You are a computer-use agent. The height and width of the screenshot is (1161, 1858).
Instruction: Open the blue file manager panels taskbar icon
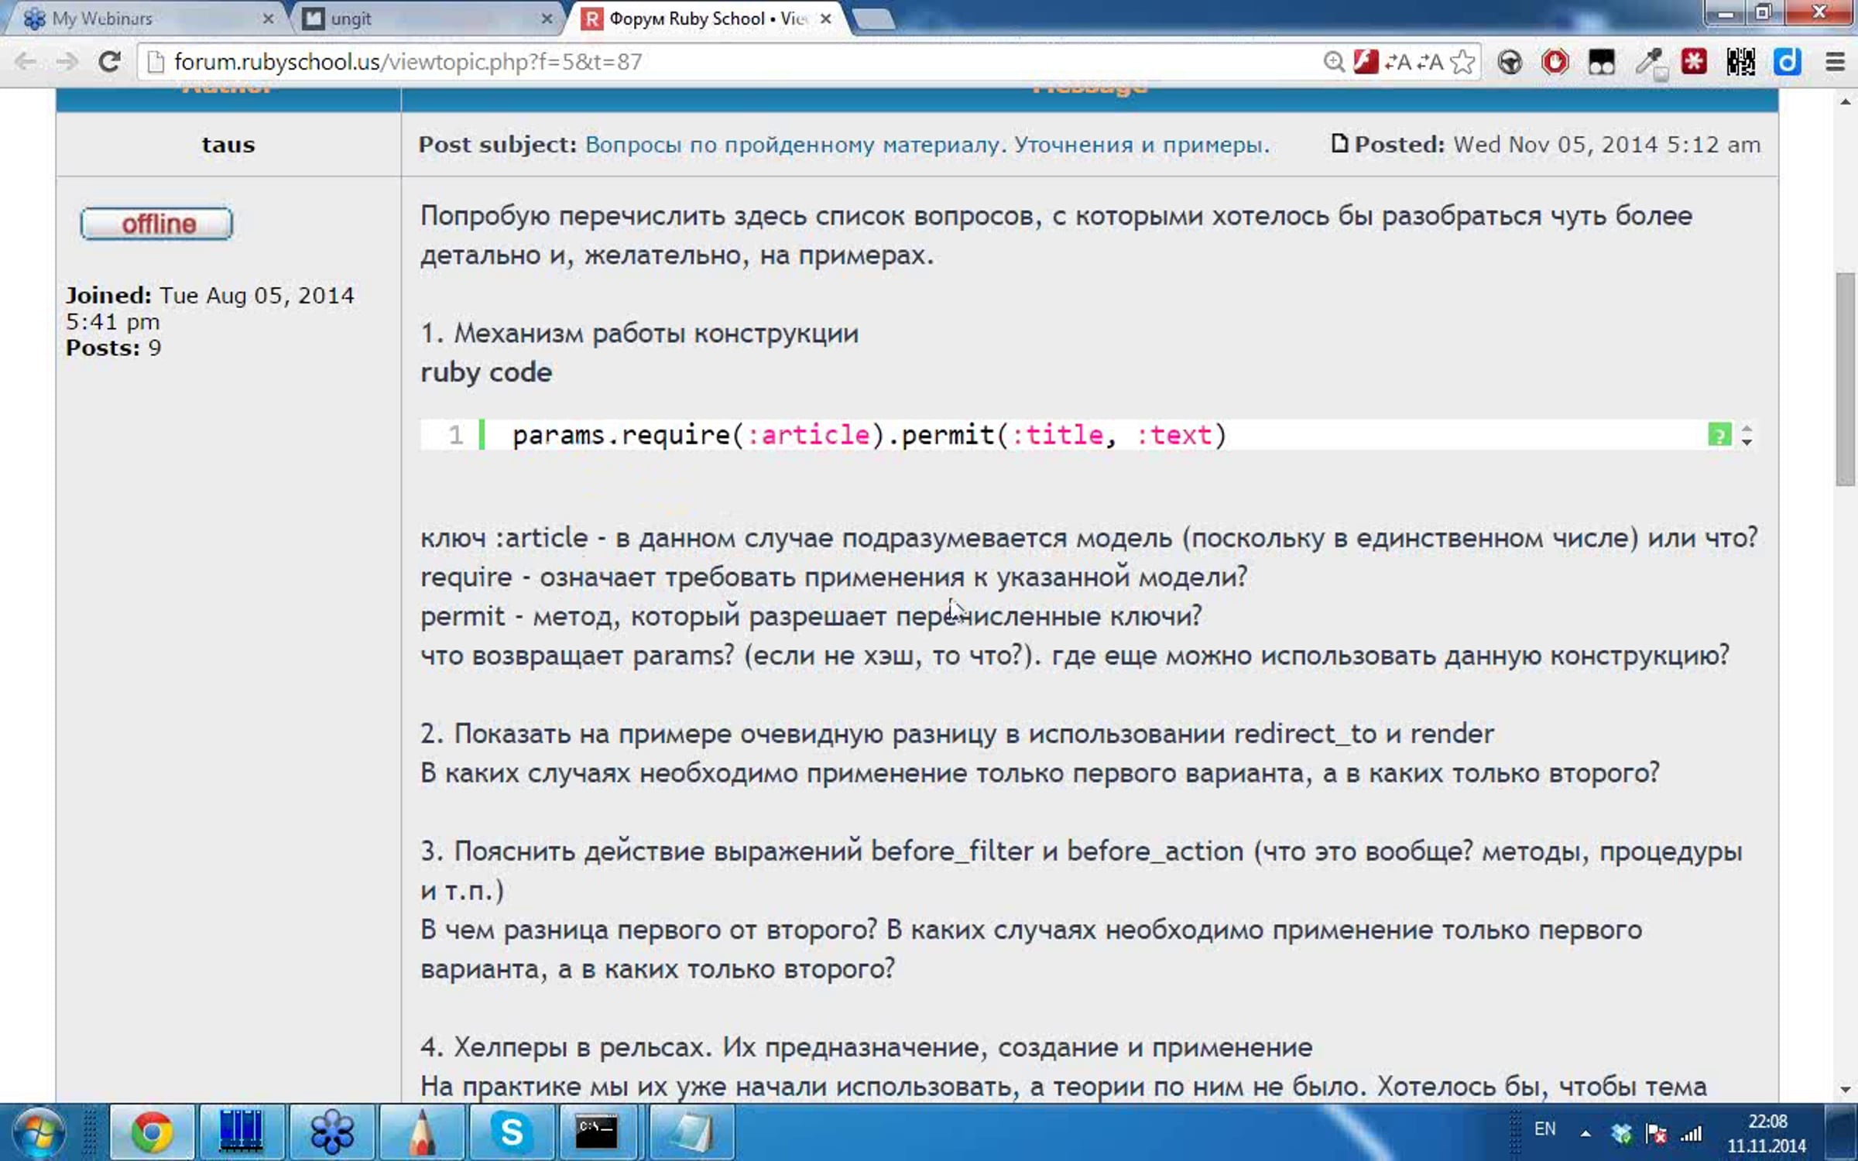tap(242, 1133)
